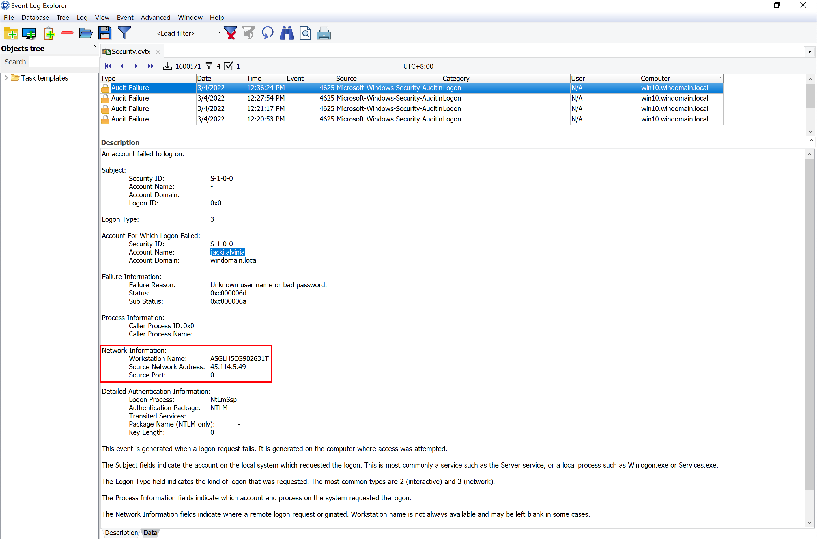Viewport: 817px width, 539px height.
Task: Sort by the Time column header
Action: pos(266,78)
